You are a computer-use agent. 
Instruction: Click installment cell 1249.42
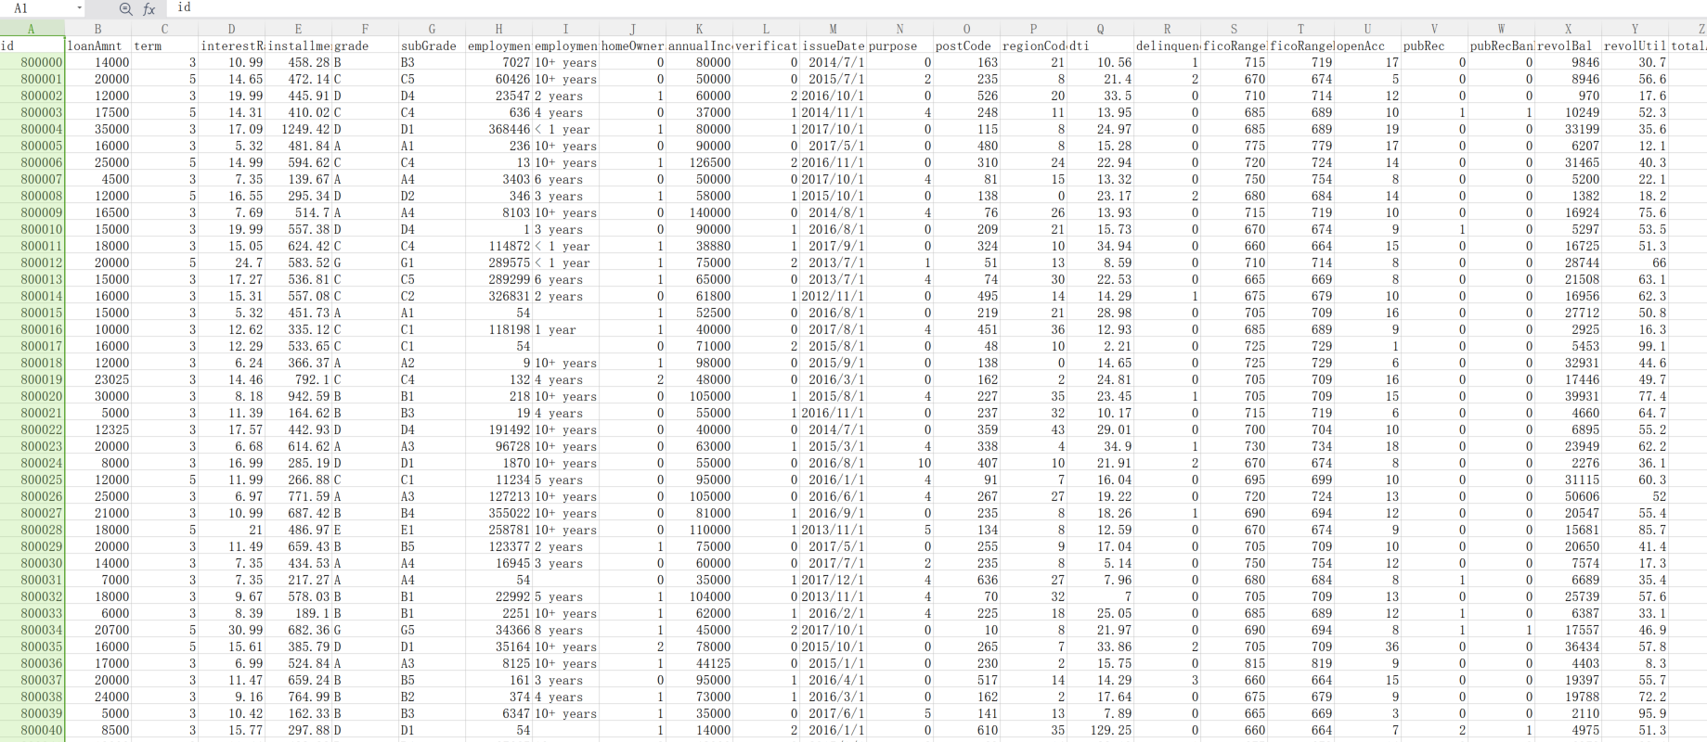coord(299,129)
